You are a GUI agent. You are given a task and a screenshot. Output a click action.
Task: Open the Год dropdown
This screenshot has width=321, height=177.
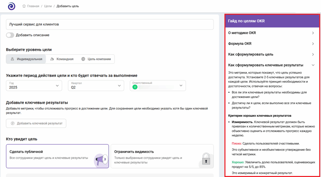[x=34, y=85]
